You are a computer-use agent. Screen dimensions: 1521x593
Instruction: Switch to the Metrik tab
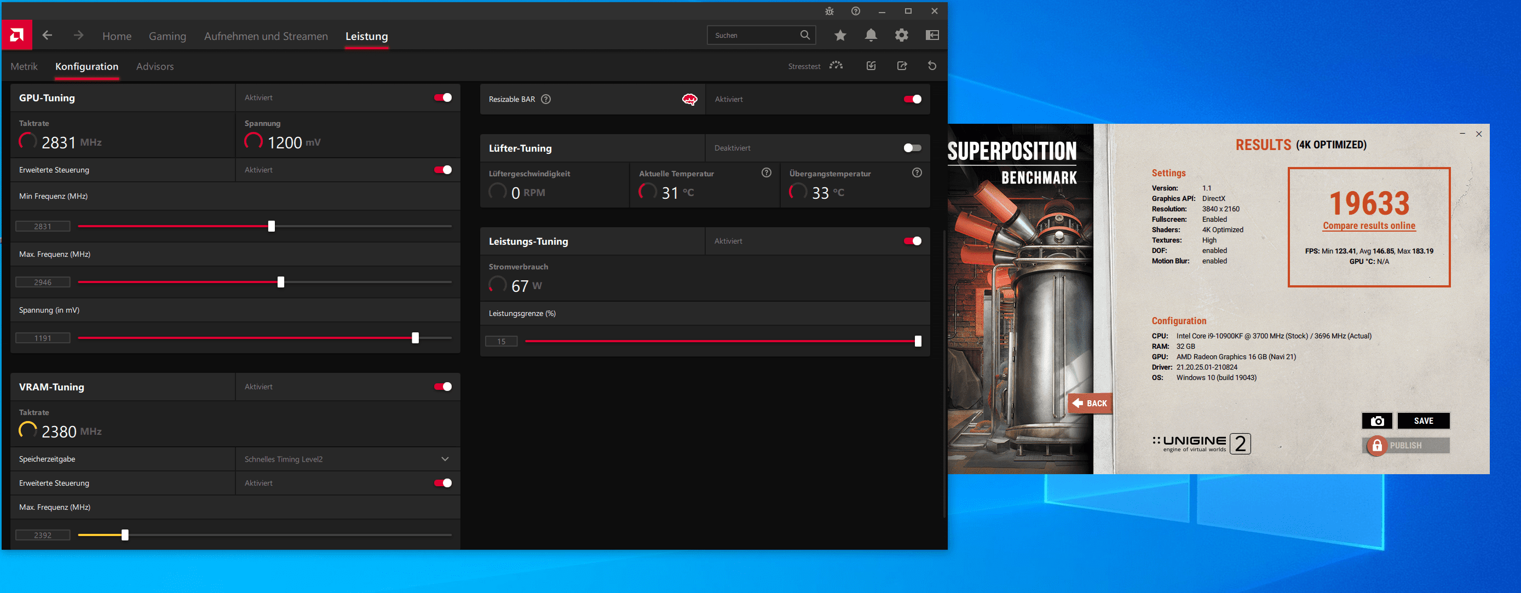[x=24, y=66]
